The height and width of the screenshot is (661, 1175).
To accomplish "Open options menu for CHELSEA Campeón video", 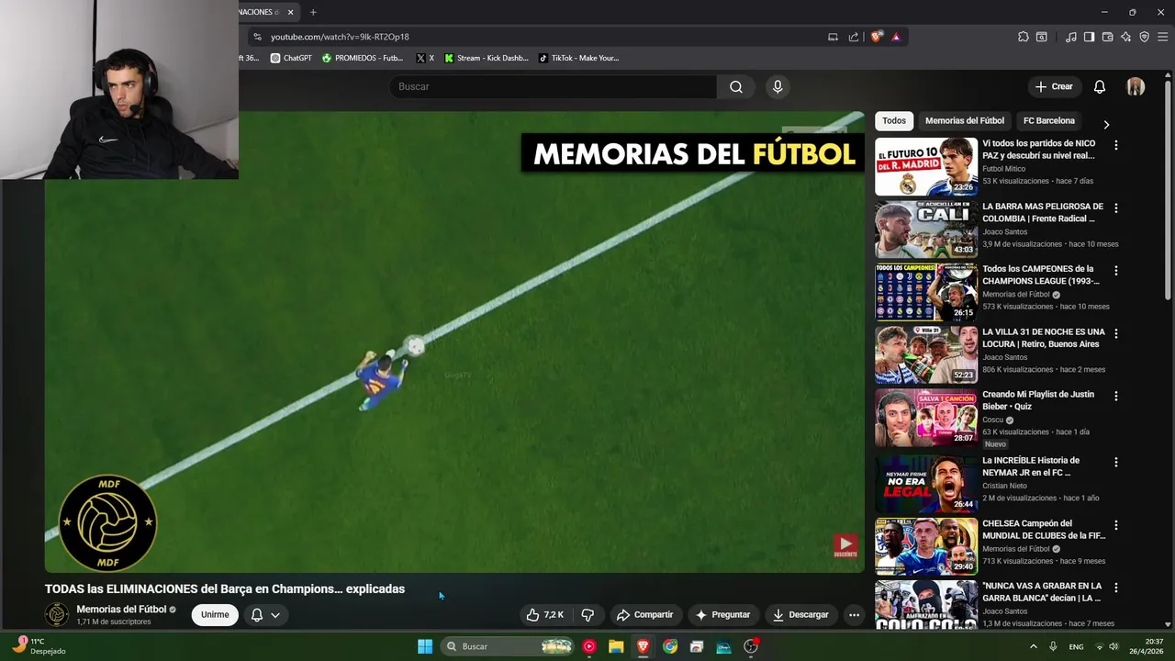I will pyautogui.click(x=1116, y=525).
